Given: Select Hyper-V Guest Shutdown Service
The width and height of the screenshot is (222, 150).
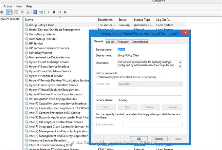Looking at the screenshot, I should pos(50,71).
